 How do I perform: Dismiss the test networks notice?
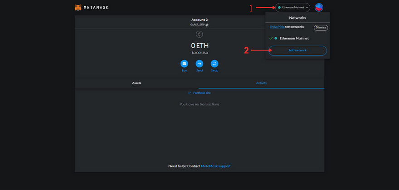321,28
